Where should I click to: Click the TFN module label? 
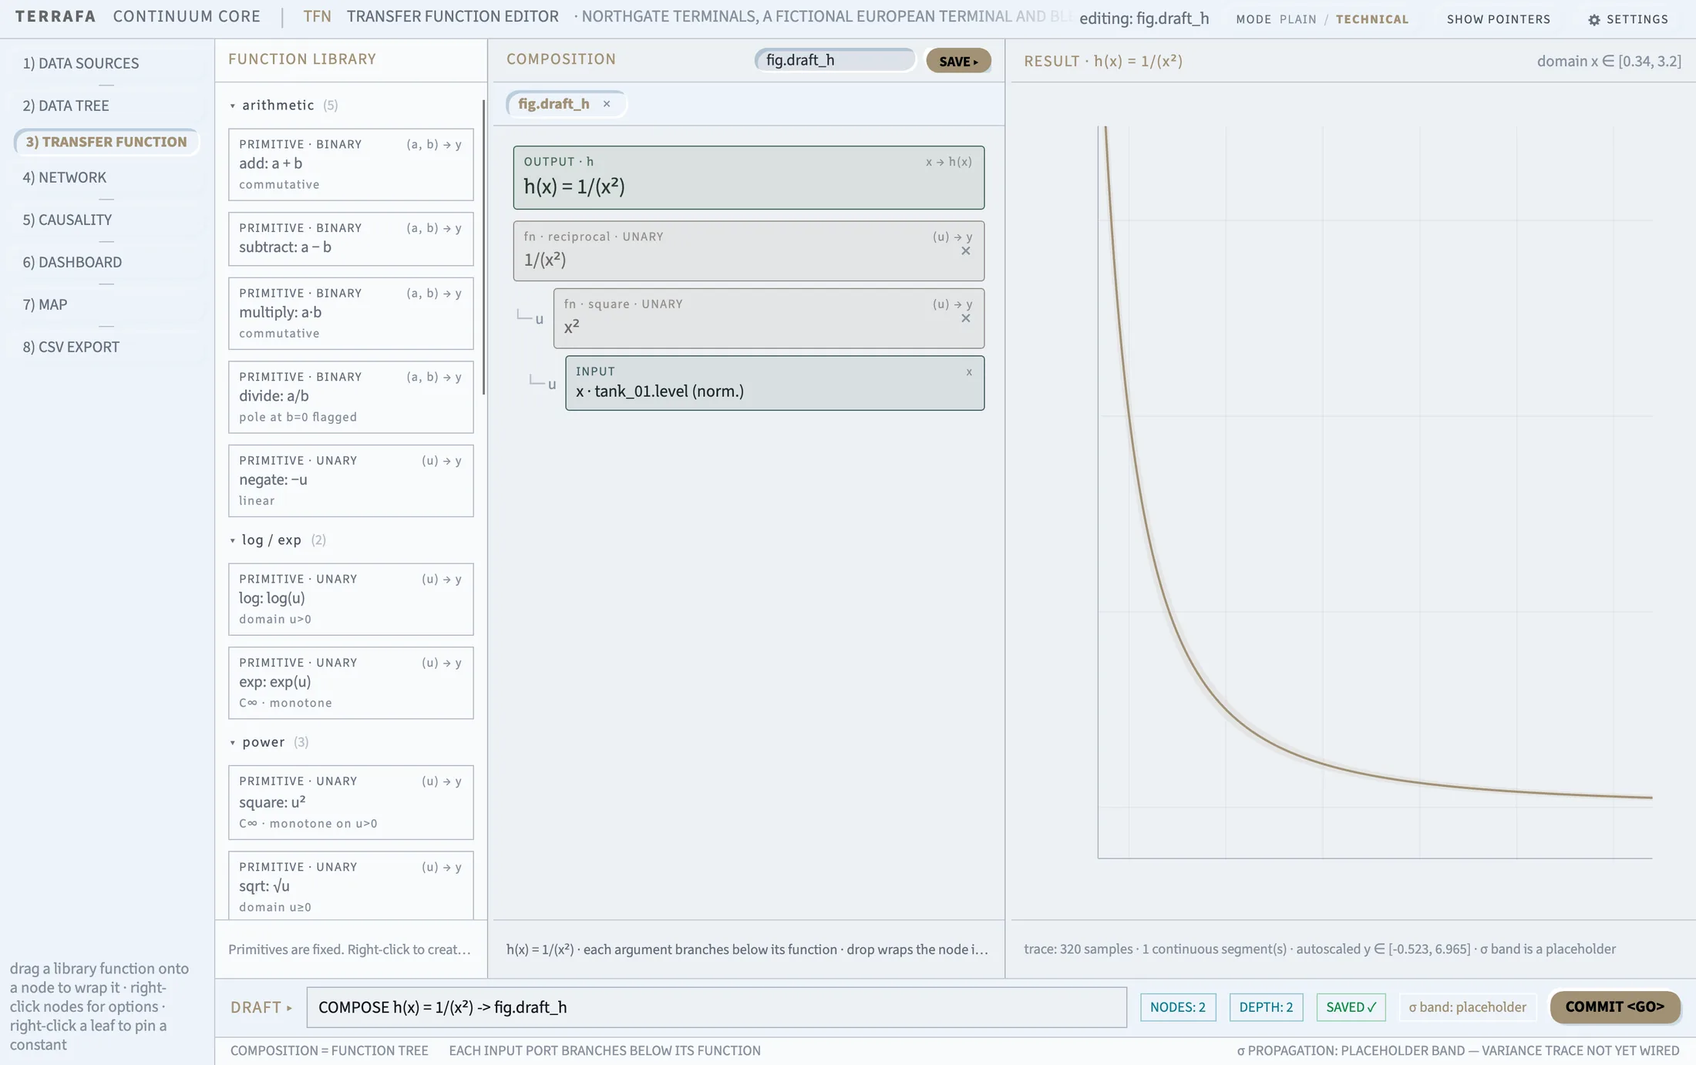point(317,16)
